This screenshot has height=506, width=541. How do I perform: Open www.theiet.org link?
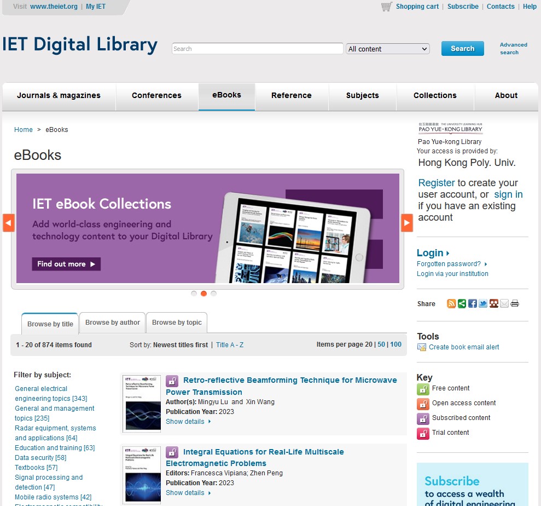[x=54, y=6]
